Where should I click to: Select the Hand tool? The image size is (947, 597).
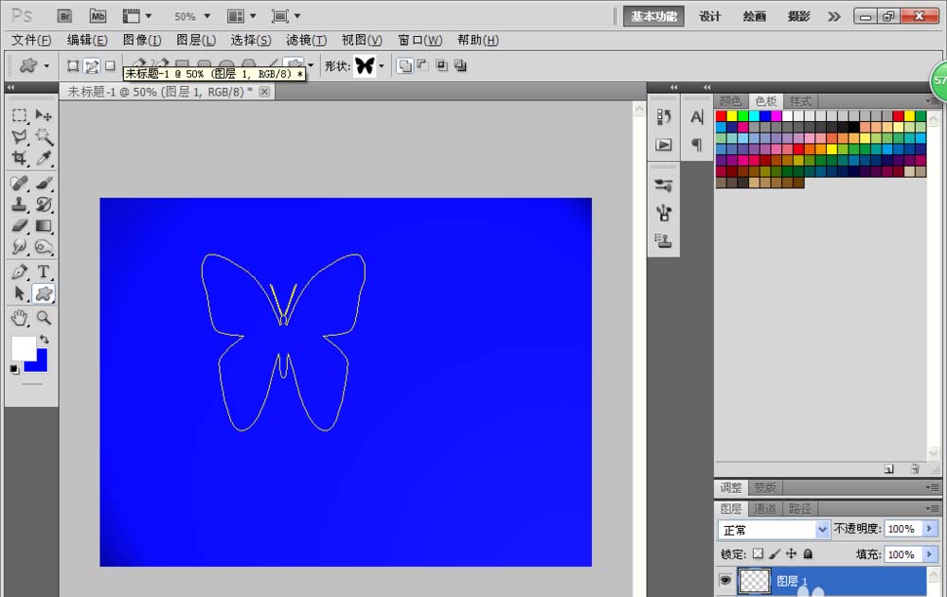click(19, 318)
